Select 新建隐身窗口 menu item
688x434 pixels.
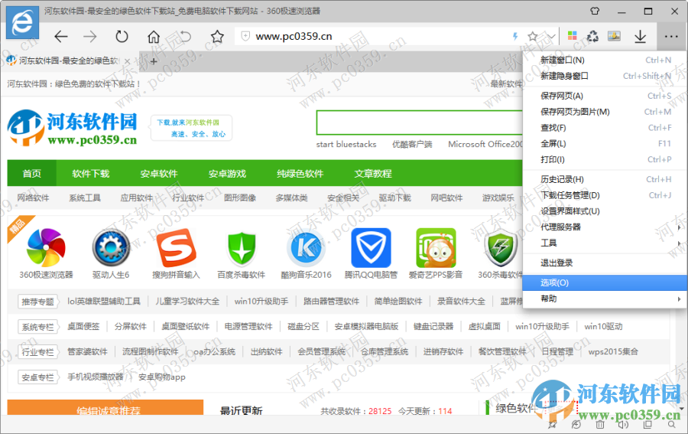[605, 76]
